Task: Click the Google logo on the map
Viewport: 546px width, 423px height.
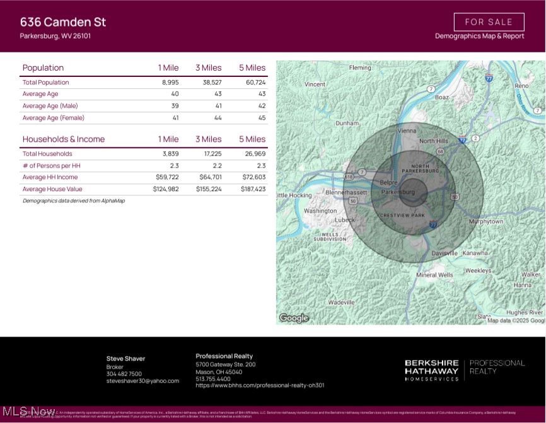Action: 294,318
